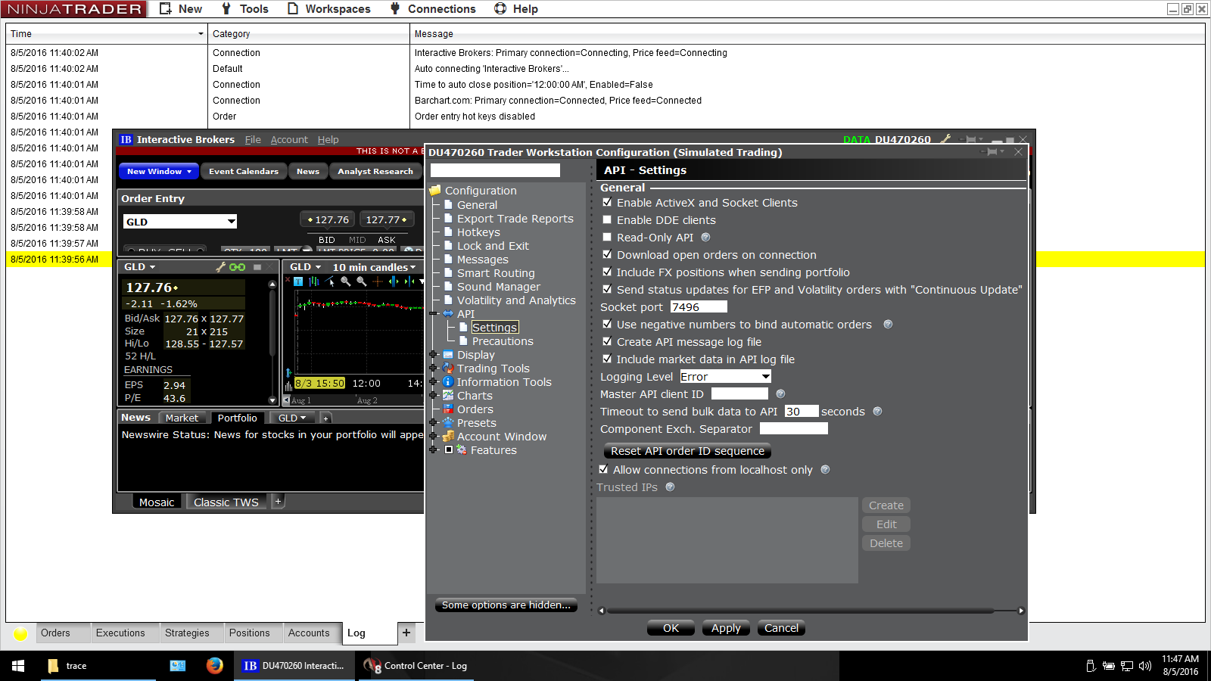Click the Apply button
This screenshot has width=1211, height=681.
[x=726, y=628]
